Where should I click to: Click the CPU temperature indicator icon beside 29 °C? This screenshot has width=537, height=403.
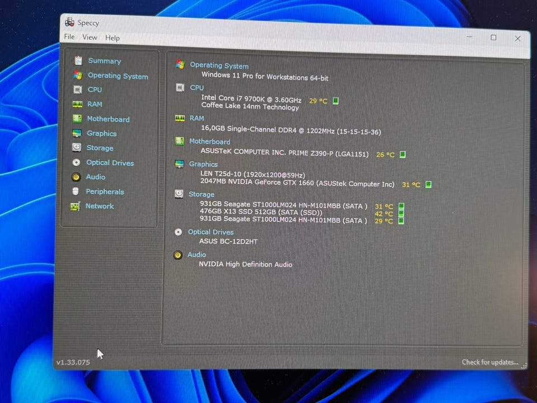point(336,101)
